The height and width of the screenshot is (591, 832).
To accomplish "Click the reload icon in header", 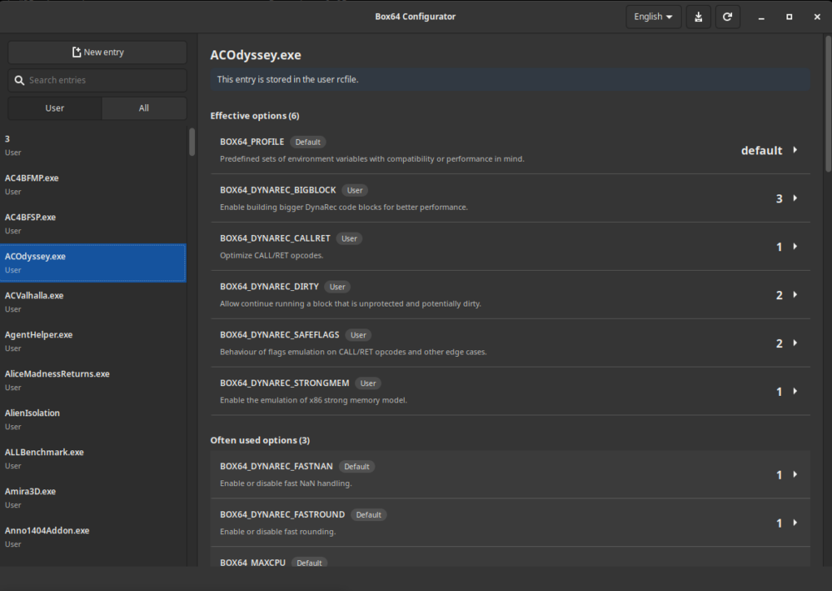I will 727,17.
